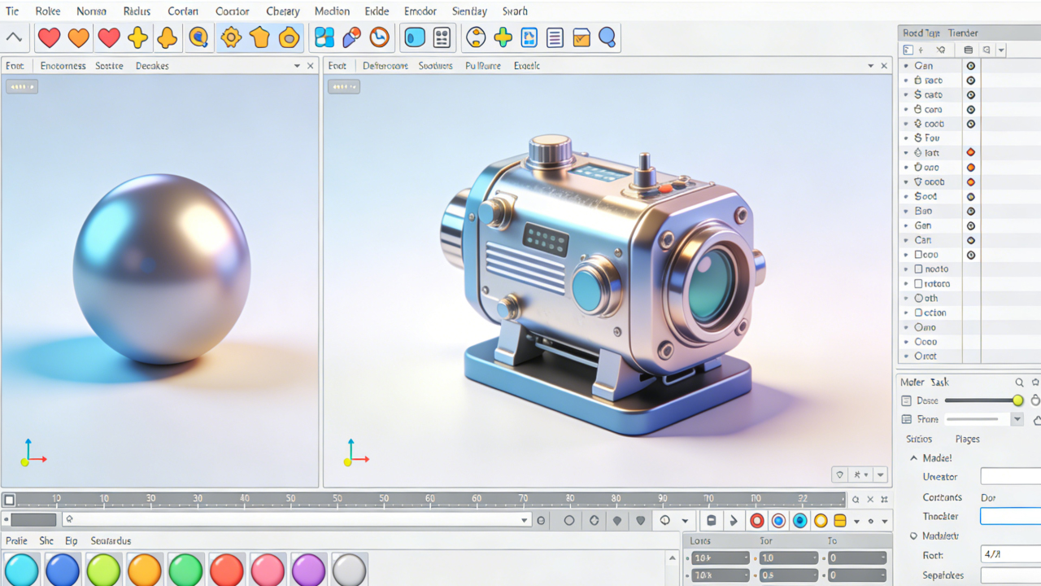Toggle the orange dot beside Ooob row
This screenshot has height=586, width=1041.
pyautogui.click(x=970, y=182)
